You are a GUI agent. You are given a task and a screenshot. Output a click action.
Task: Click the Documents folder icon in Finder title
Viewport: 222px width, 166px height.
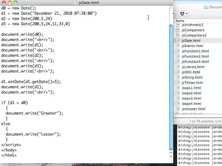[x=206, y=7]
